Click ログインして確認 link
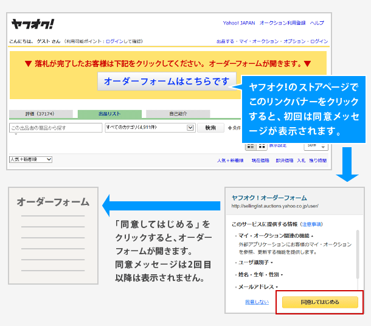Image resolution: width=371 pixels, height=326 pixels. (123, 41)
